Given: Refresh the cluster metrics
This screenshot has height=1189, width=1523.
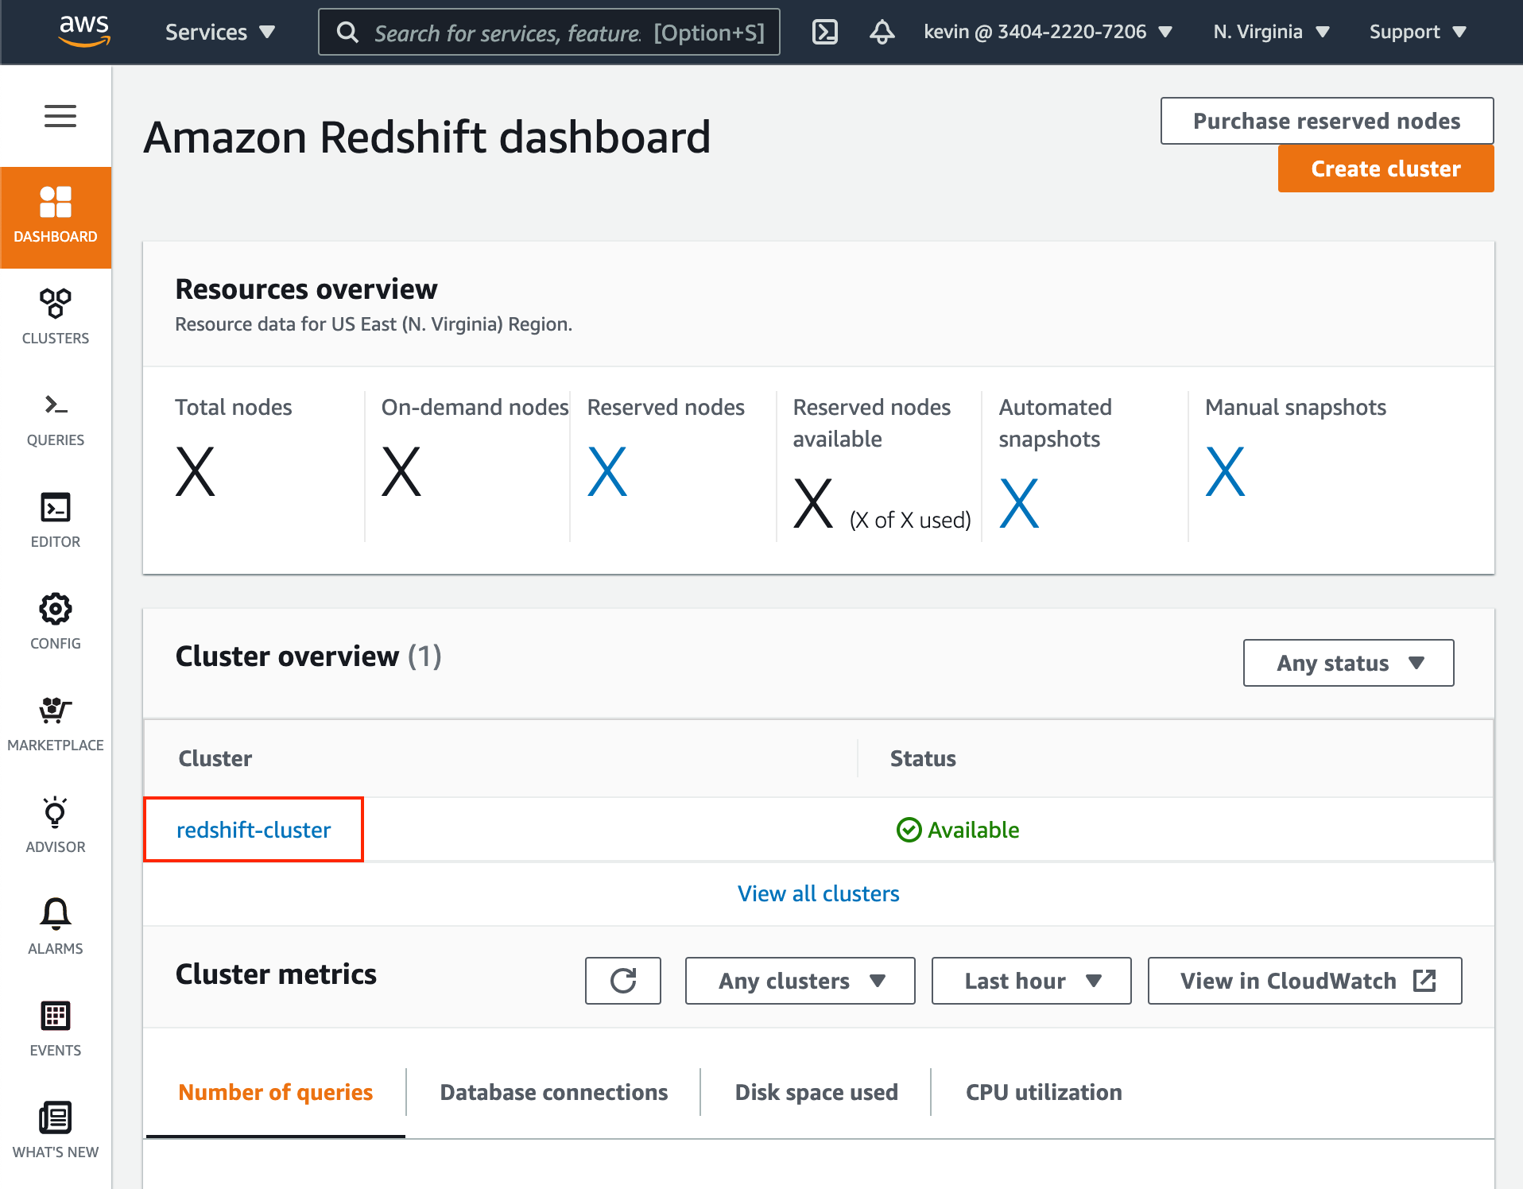Looking at the screenshot, I should coord(623,981).
